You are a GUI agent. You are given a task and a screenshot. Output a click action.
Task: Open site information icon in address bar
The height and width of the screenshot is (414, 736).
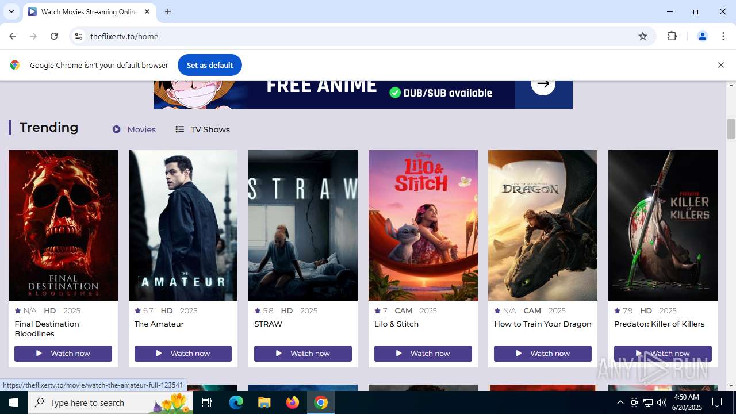(x=79, y=36)
